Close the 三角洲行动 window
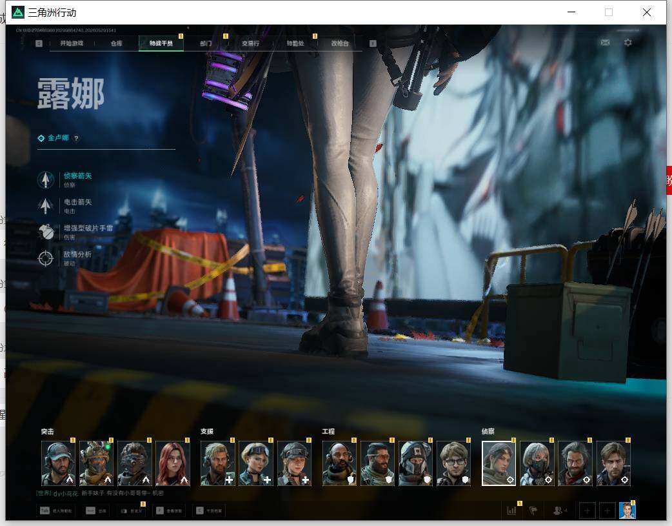Viewport: 672px width, 526px height. [x=647, y=12]
